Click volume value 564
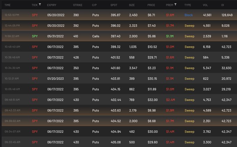The image size is (237, 147). [x=206, y=58]
